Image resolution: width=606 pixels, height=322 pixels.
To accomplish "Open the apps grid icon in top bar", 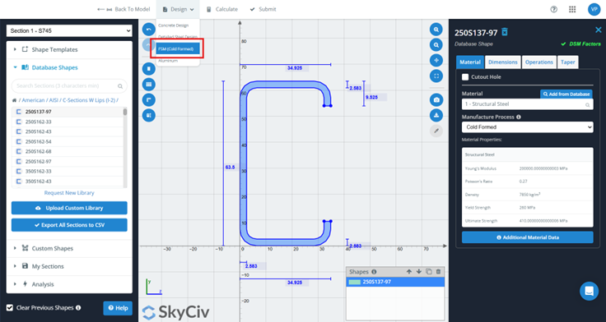I will (572, 9).
